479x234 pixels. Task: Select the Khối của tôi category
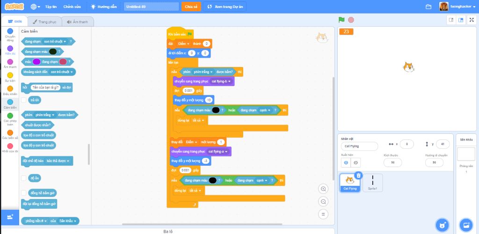[10, 148]
